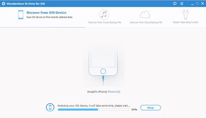This screenshot has height=118, width=206.
Task: Select the iTunes music note icon
Action: click(x=104, y=15)
